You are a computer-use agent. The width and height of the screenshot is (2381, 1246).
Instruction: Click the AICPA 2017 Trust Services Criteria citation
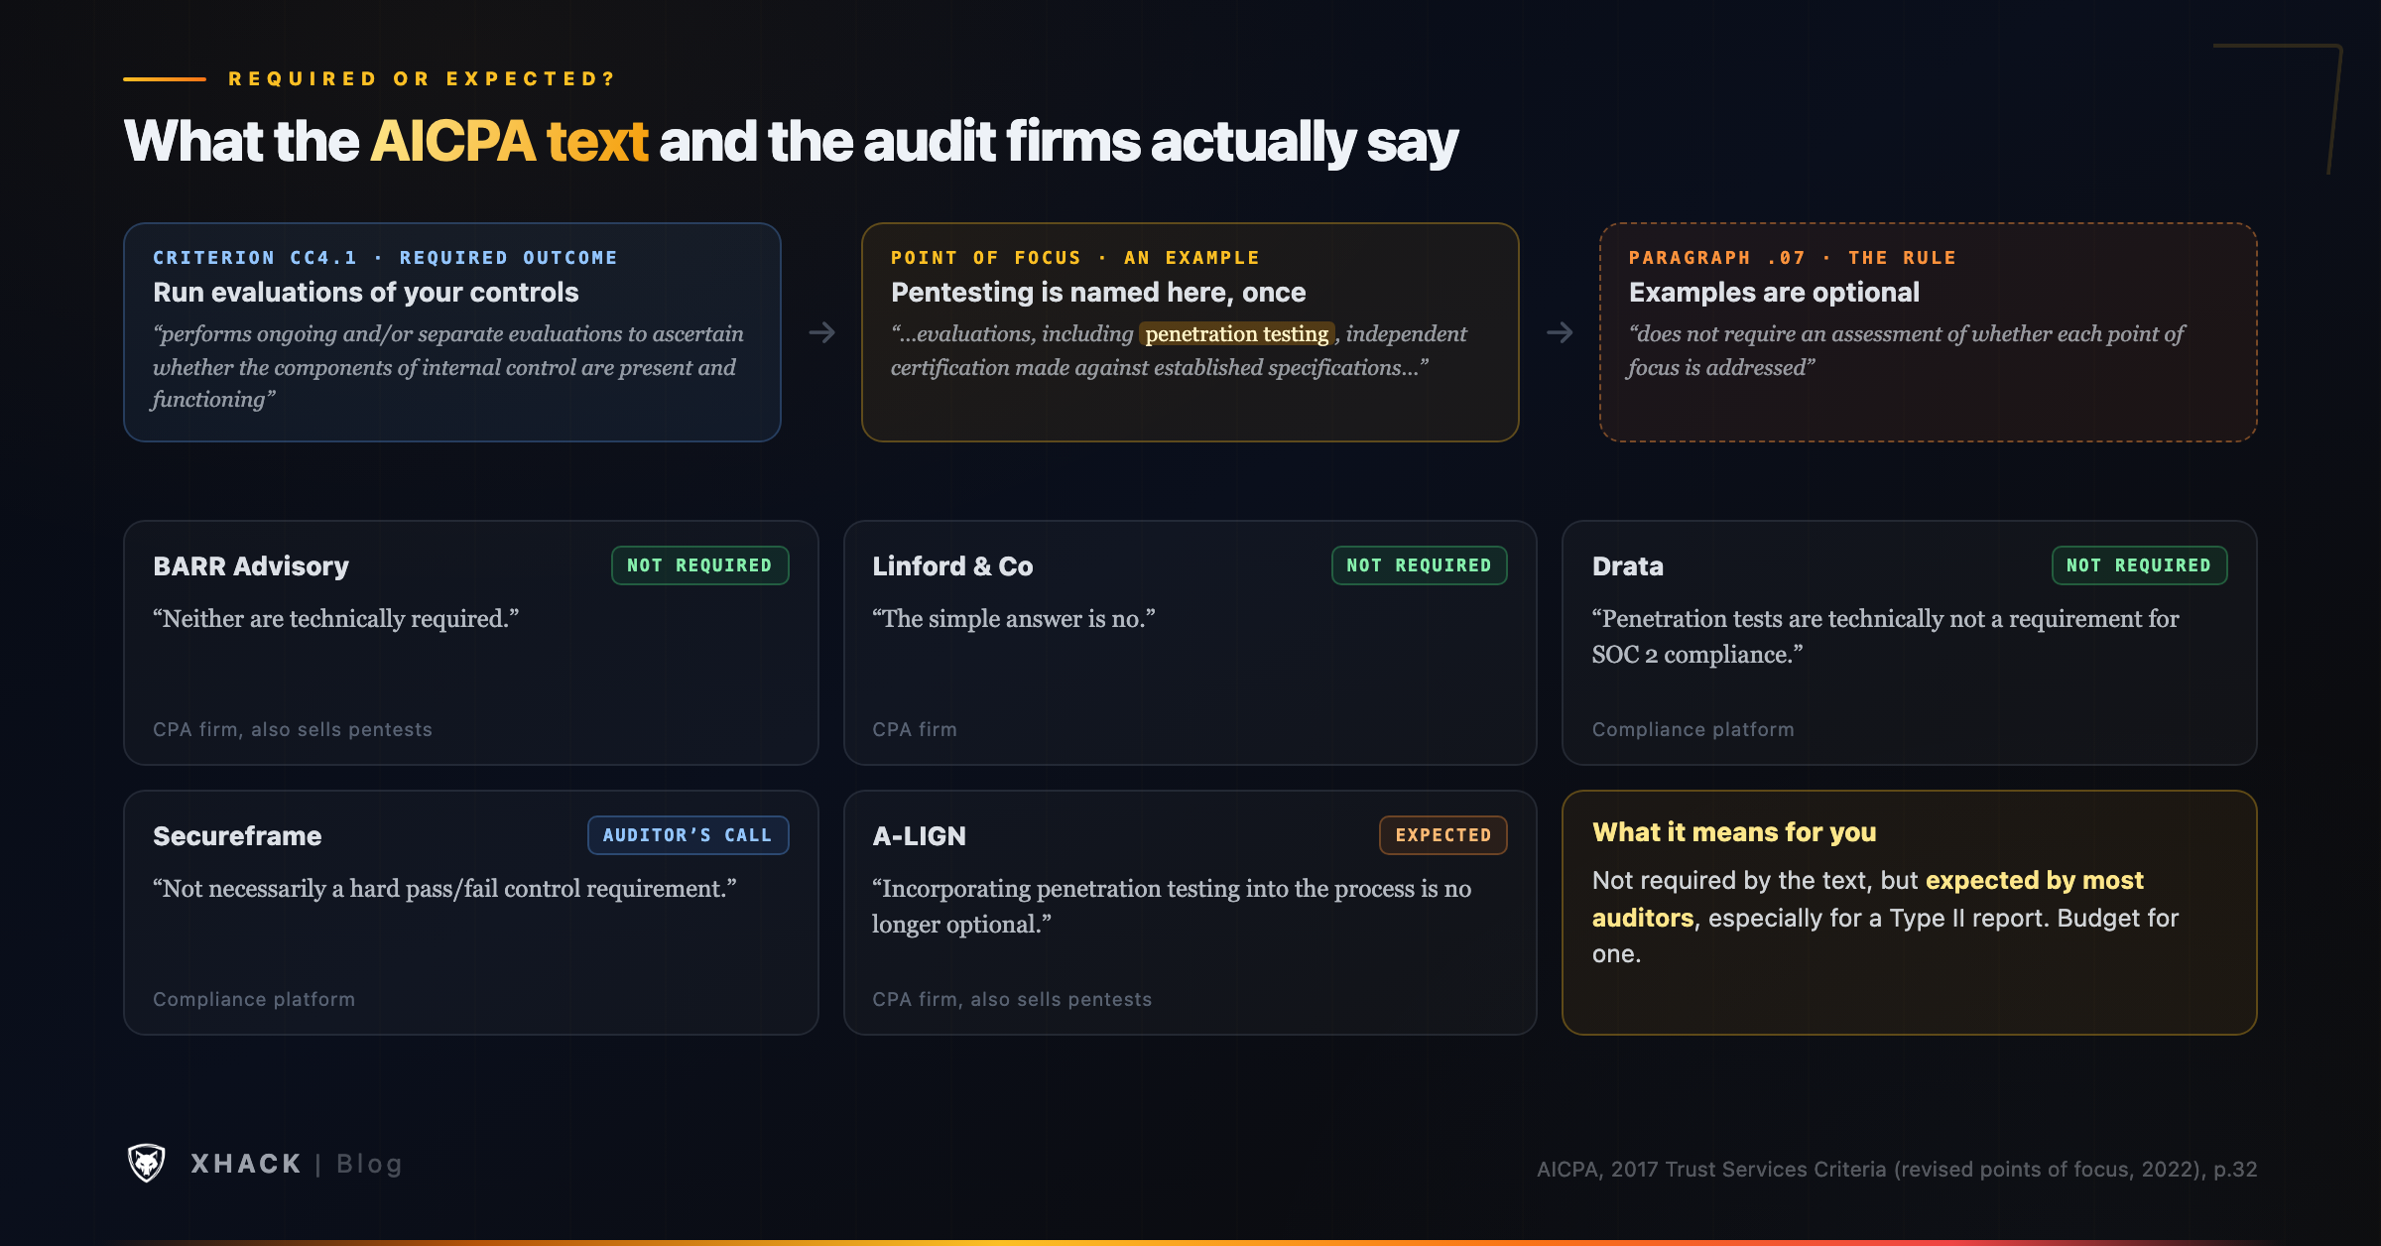point(1897,1170)
